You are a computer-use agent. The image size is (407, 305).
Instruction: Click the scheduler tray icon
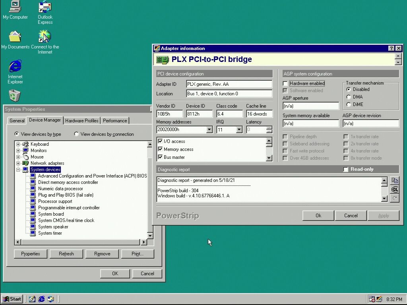[372, 299]
